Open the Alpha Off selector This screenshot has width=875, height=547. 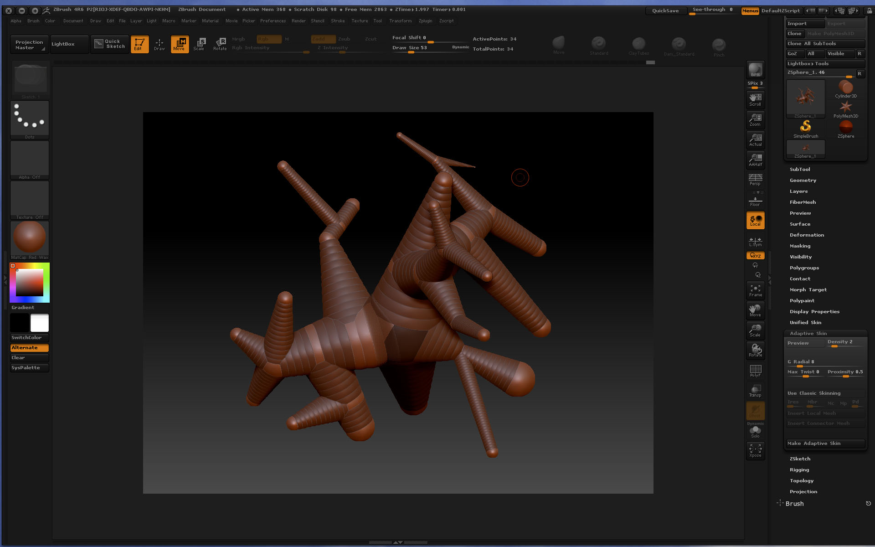coord(30,160)
